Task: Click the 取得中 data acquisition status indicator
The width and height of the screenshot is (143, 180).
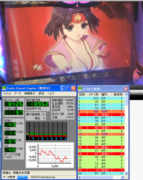Action: (22, 177)
